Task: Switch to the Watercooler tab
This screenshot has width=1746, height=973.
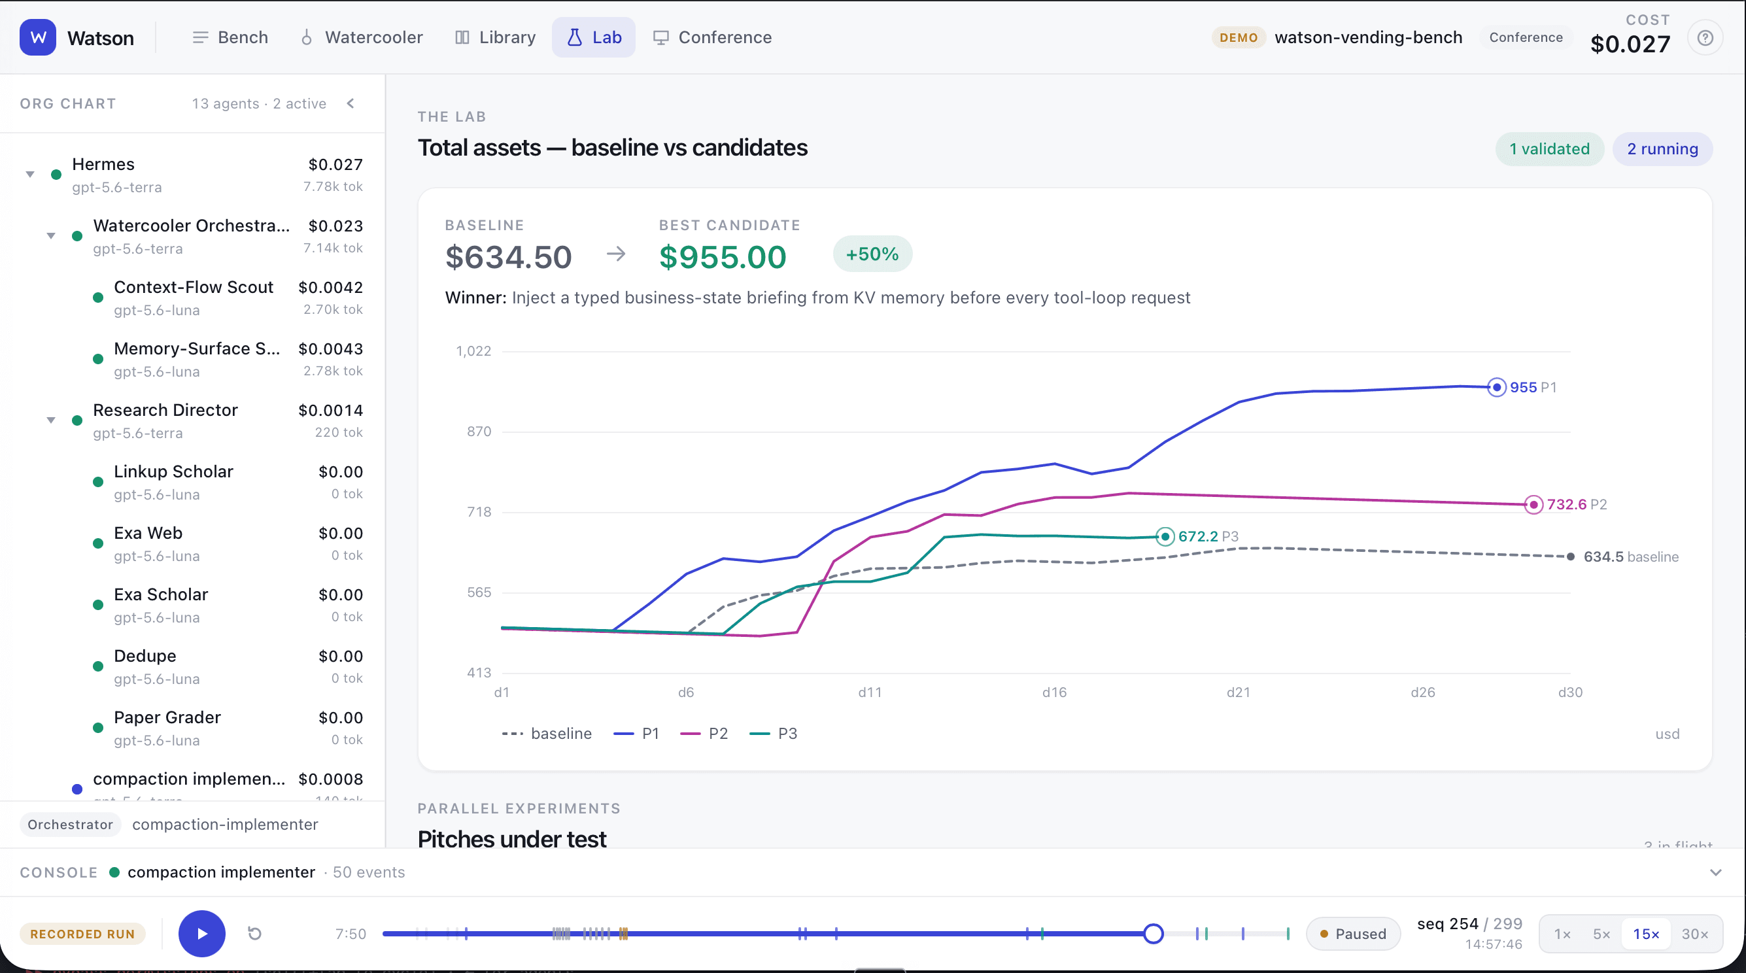Action: coord(362,37)
